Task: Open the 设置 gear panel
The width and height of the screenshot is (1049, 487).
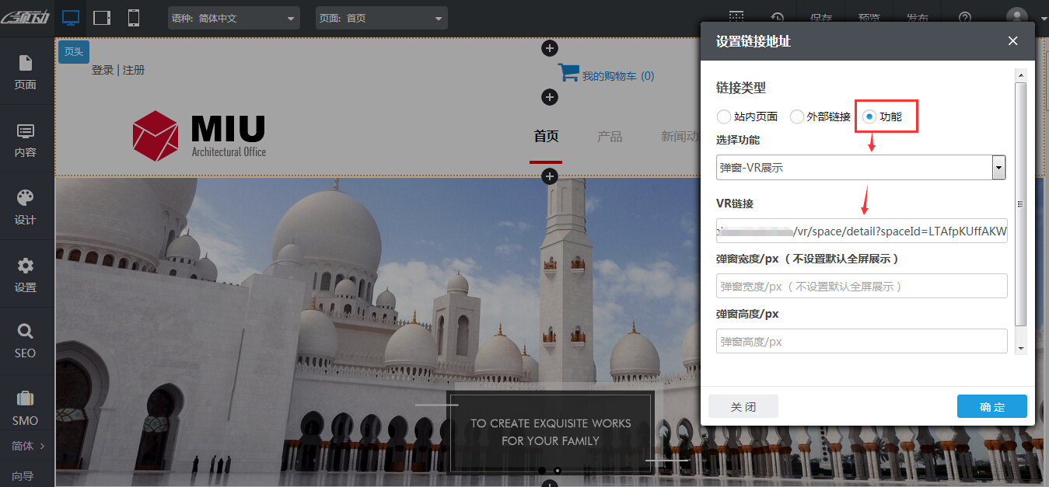Action: pos(26,275)
